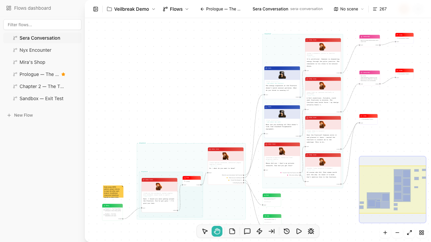431x242 pixels.
Task: Open Sera Conversation flow
Action: 42,38
